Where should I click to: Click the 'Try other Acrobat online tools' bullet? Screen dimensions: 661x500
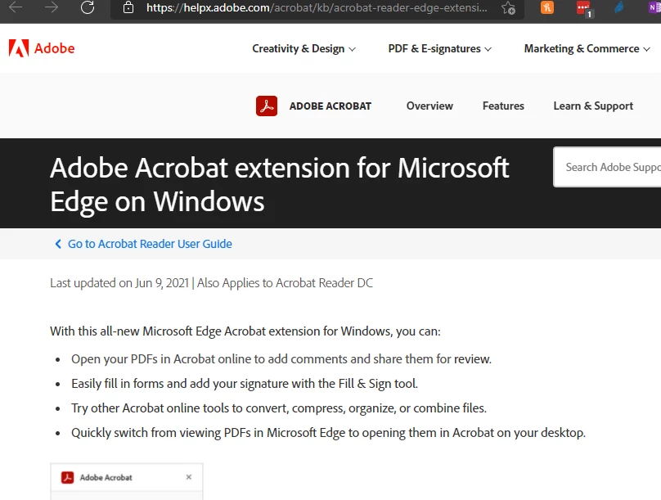279,408
